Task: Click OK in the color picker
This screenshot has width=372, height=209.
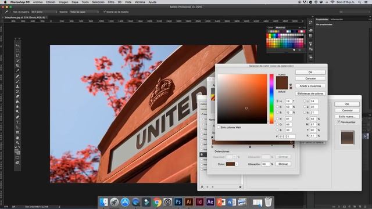Action: coord(310,72)
